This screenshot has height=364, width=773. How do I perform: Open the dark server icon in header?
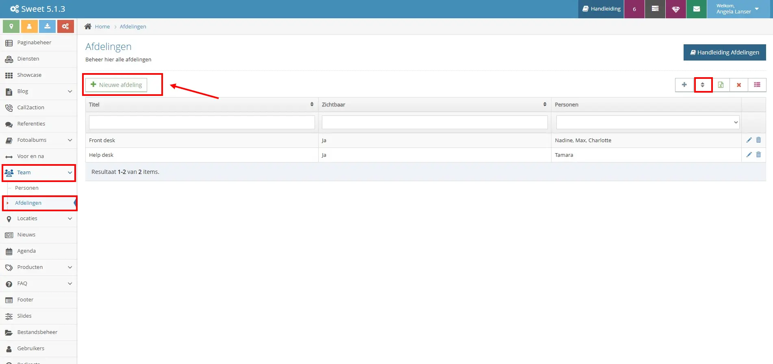pyautogui.click(x=655, y=9)
